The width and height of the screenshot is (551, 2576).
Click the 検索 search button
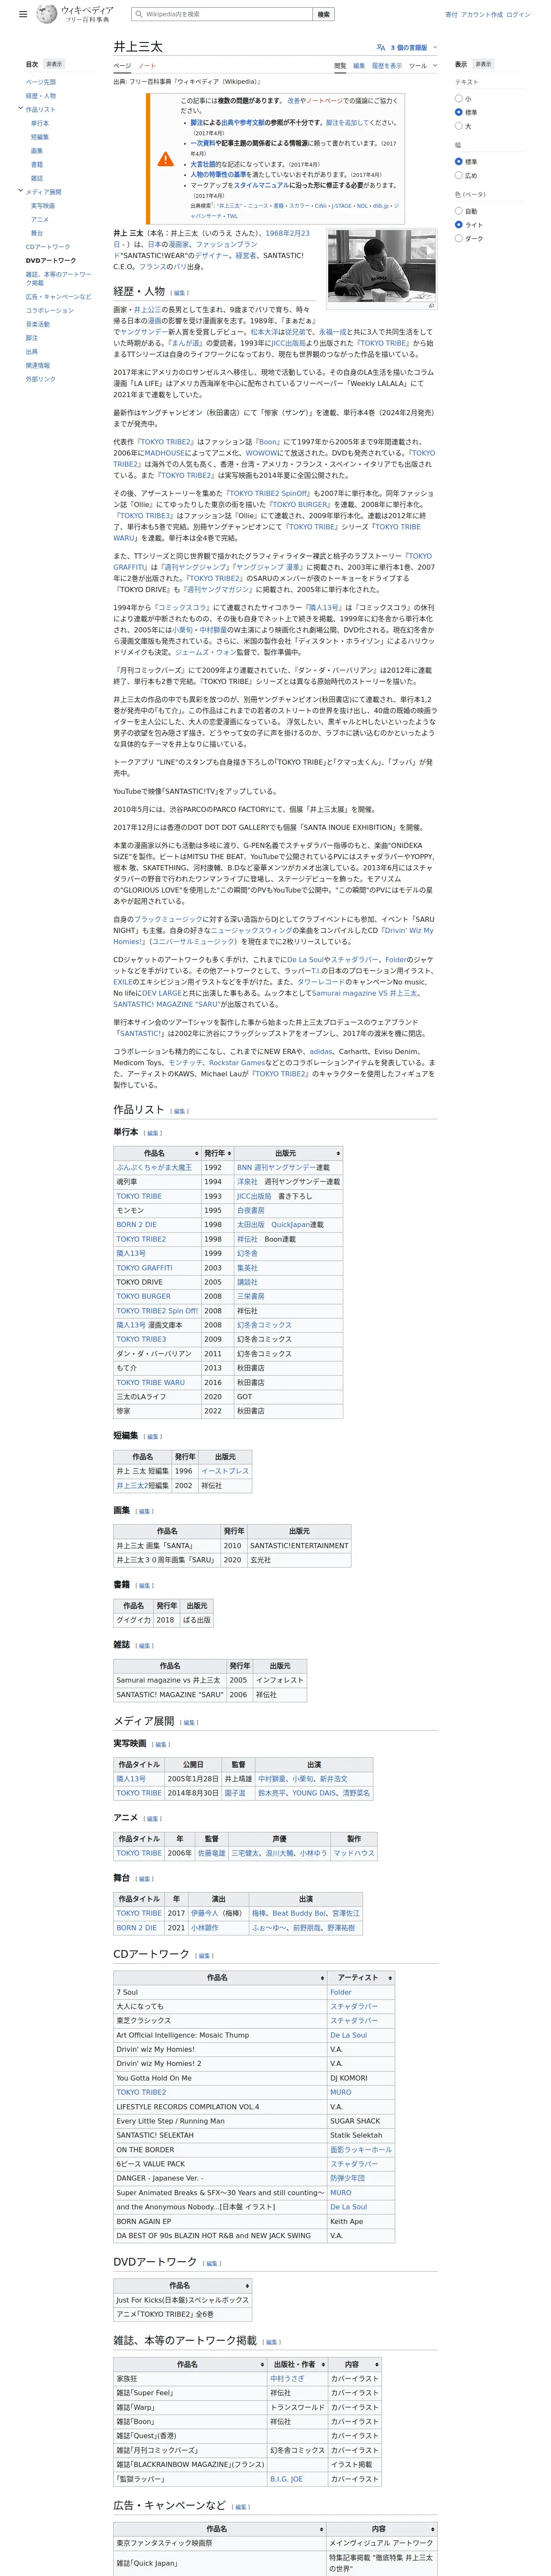coord(323,15)
